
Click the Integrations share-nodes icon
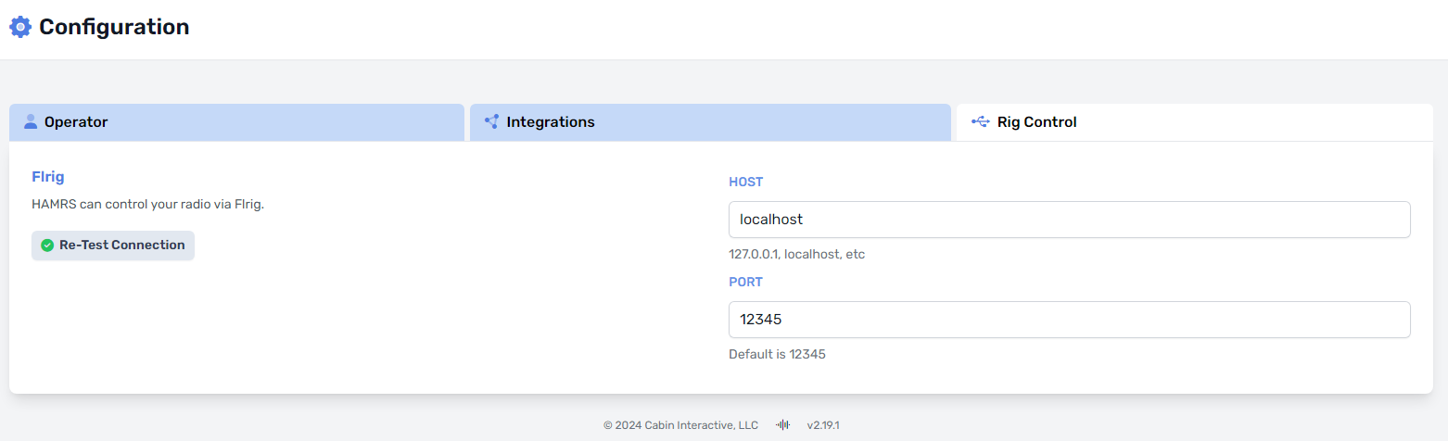[491, 121]
